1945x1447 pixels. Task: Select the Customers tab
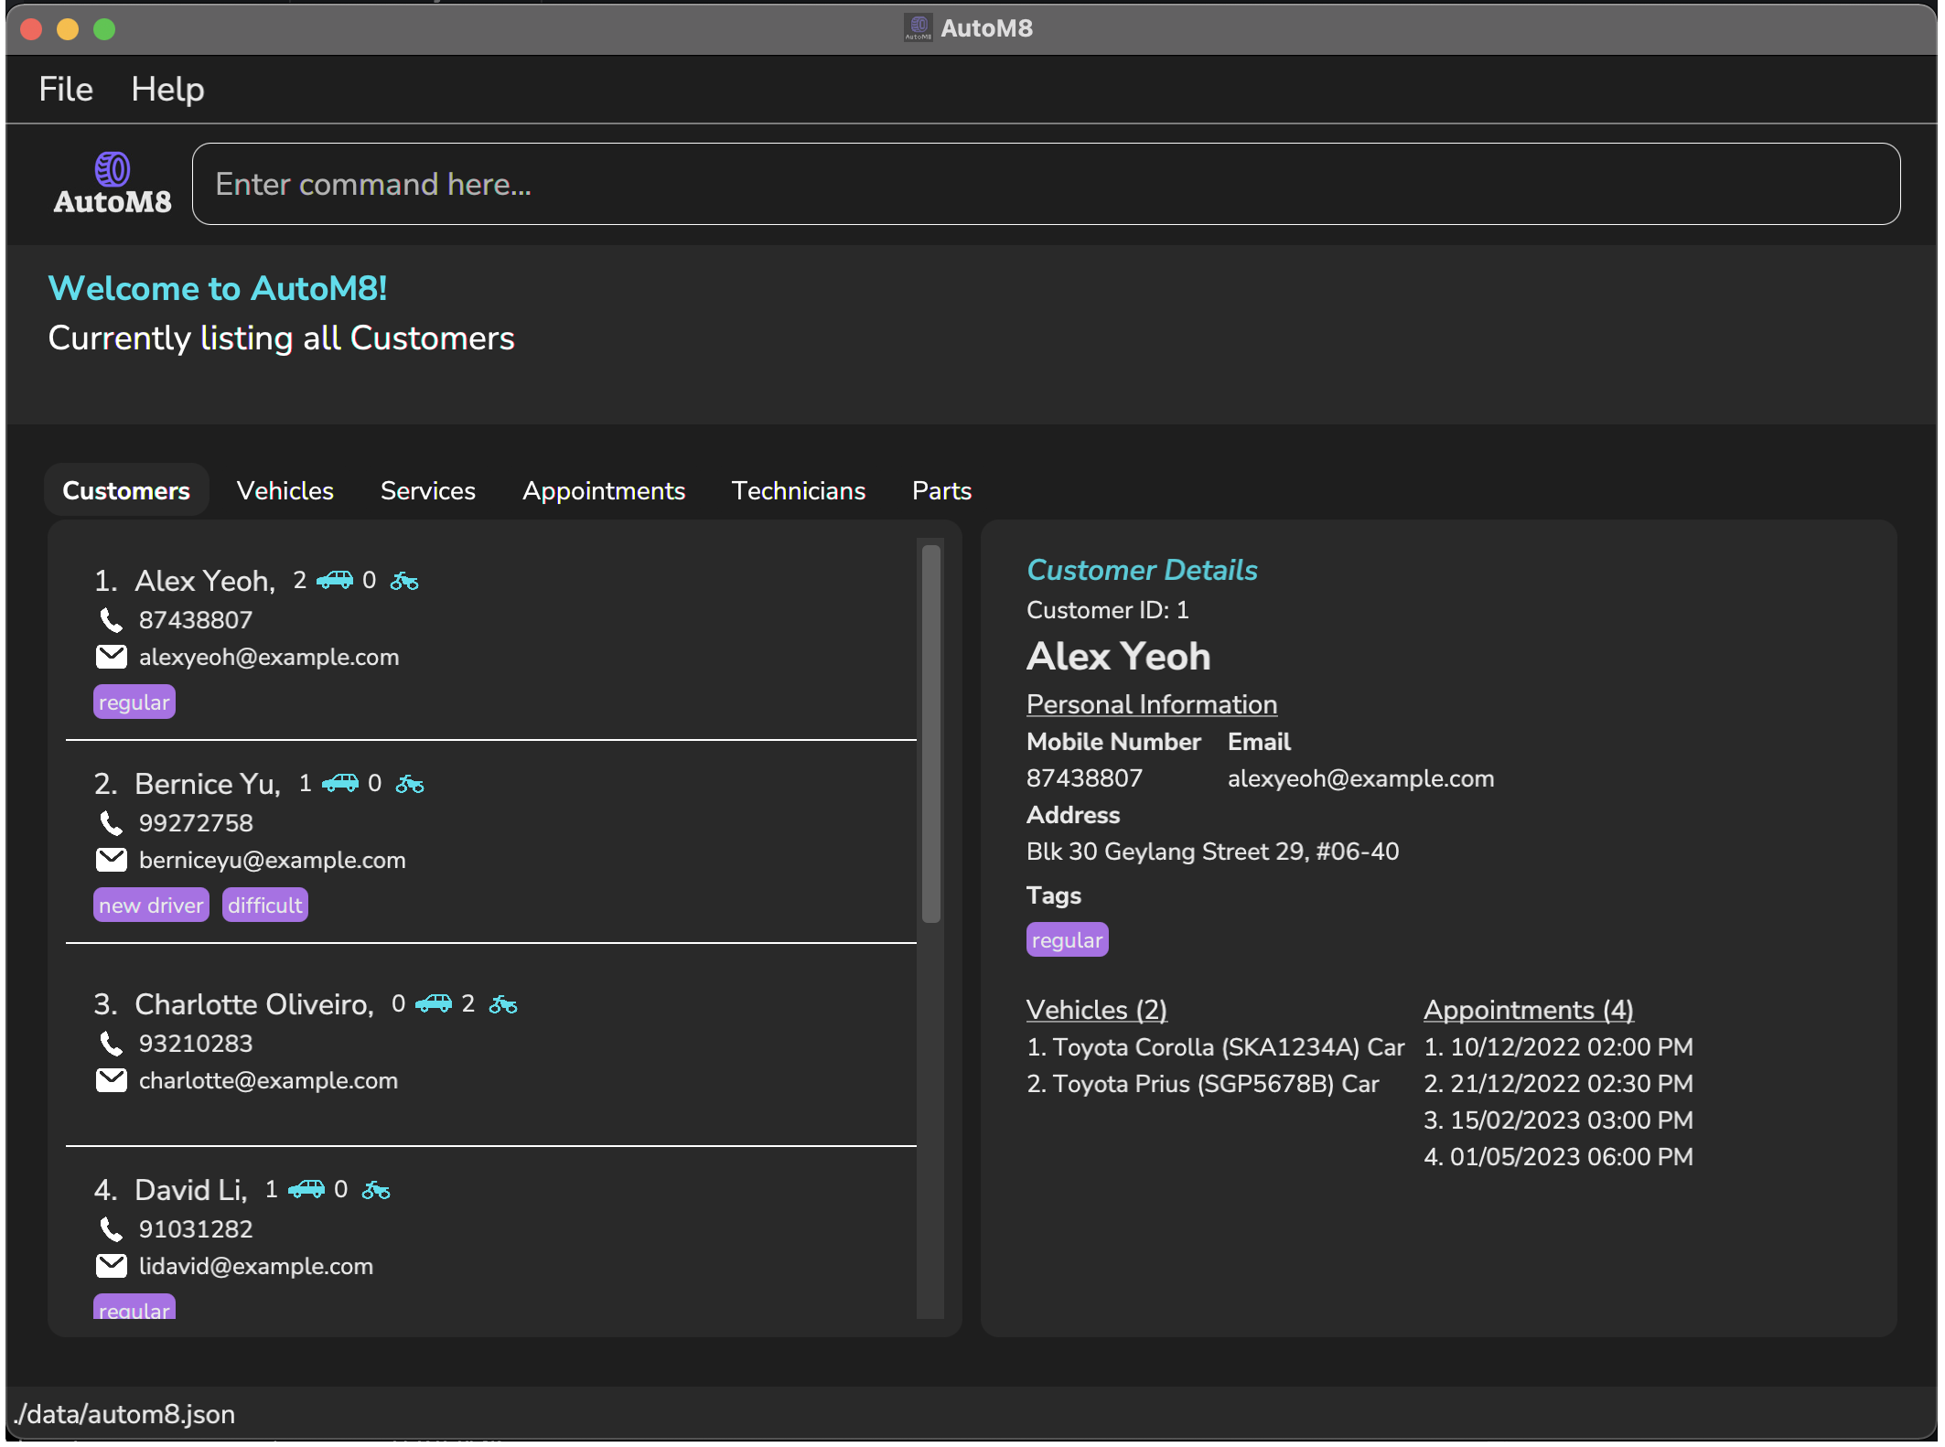tap(126, 490)
